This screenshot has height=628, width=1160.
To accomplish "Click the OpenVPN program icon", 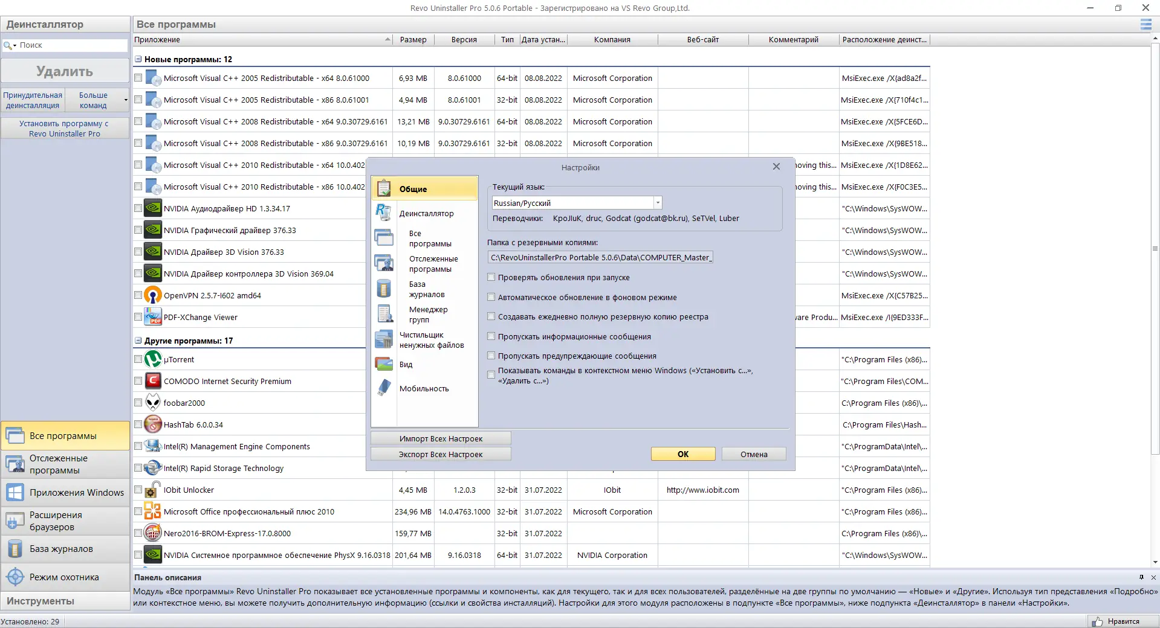I will tap(153, 295).
